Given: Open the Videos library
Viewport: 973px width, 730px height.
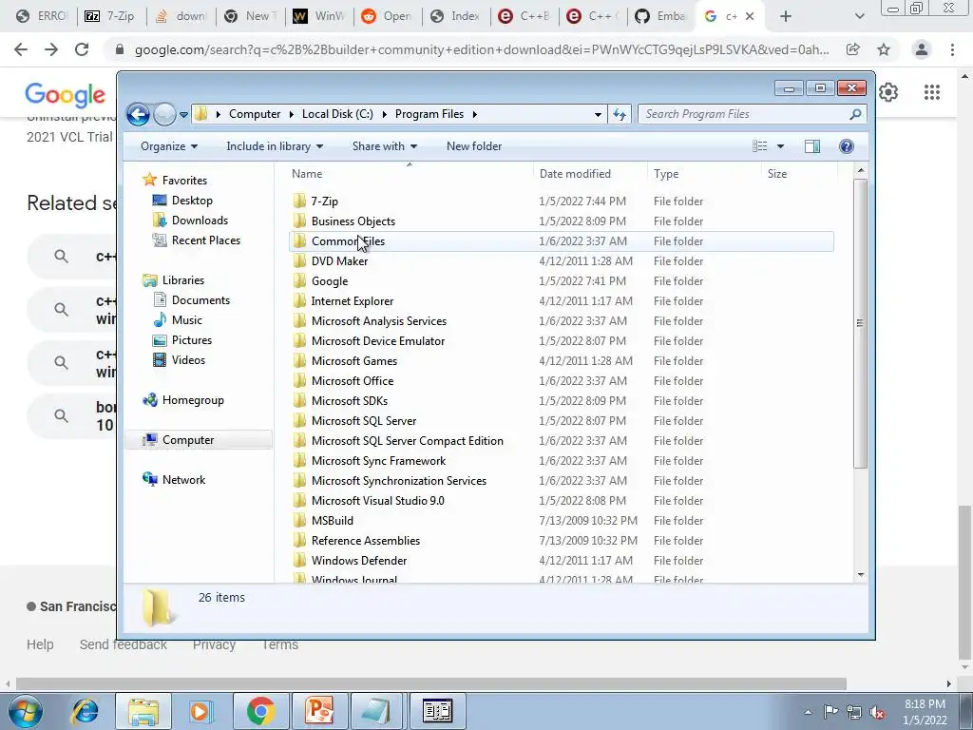Looking at the screenshot, I should 188,360.
